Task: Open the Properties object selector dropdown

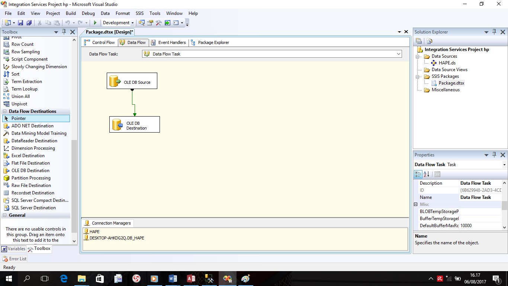Action: pos(504,165)
